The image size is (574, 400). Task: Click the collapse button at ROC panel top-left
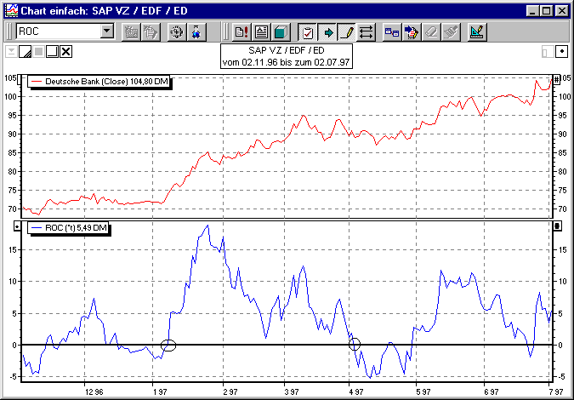click(18, 226)
